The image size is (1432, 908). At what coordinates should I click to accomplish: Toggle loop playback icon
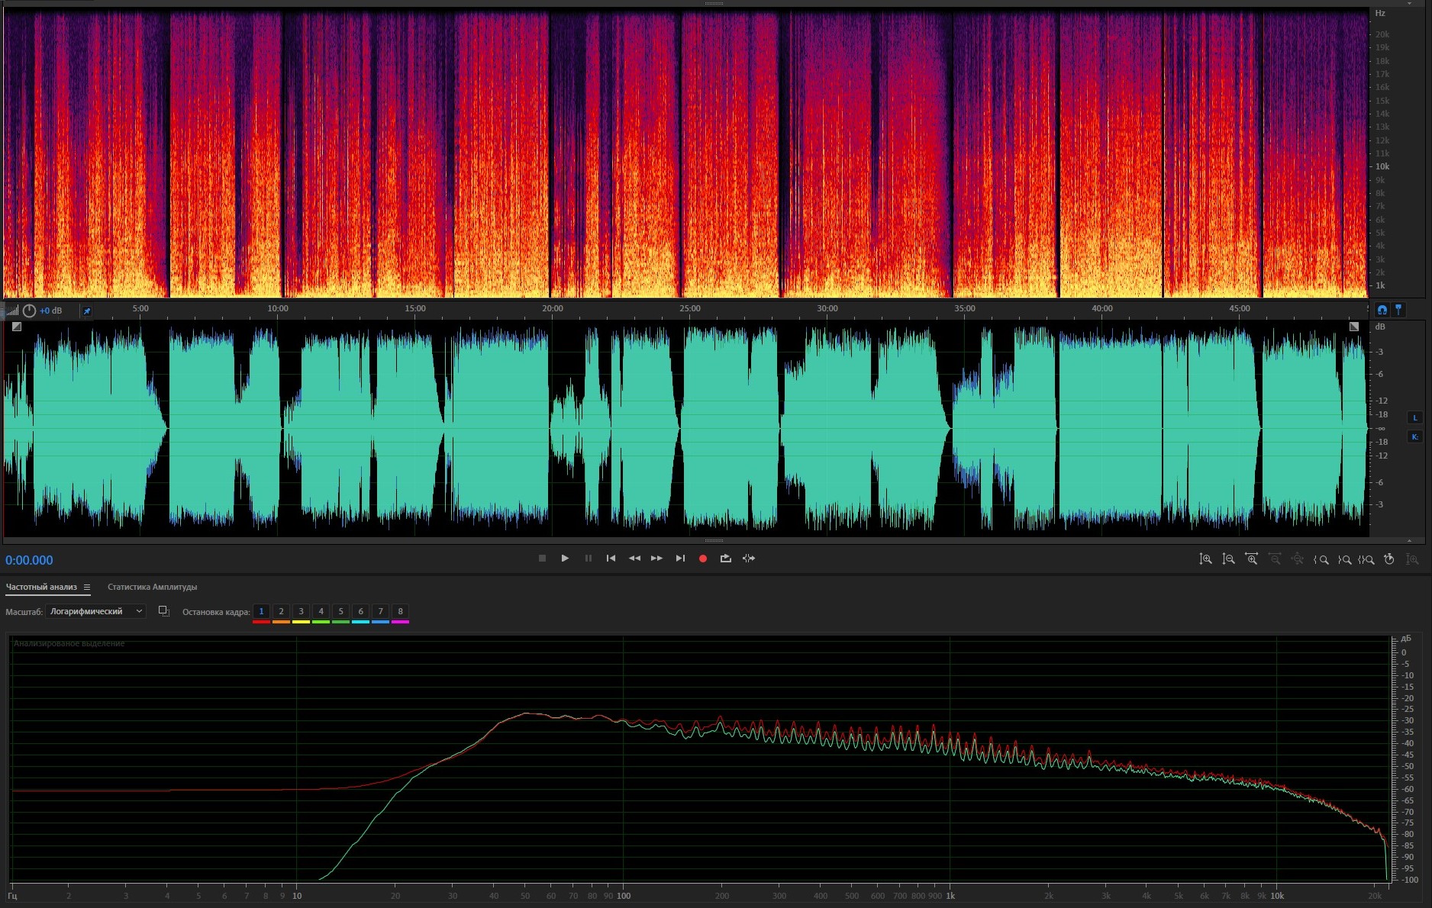click(725, 559)
